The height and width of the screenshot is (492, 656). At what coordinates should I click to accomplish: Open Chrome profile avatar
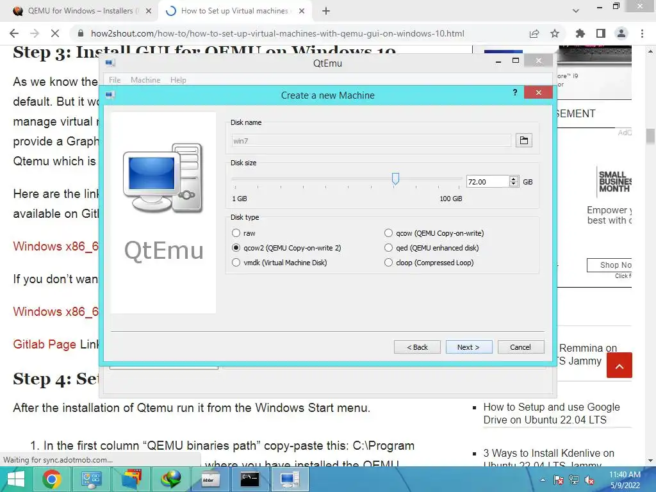621,33
